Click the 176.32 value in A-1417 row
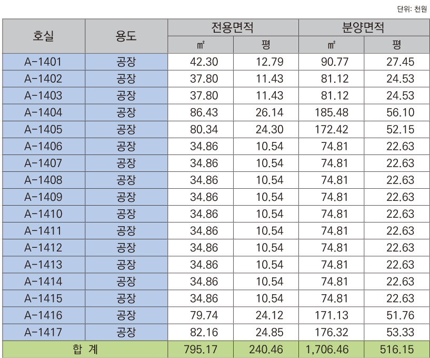Screen dimensions: 430x358 pyautogui.click(x=332, y=332)
